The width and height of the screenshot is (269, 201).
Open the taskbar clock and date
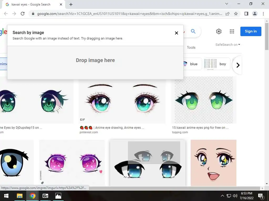246,196
